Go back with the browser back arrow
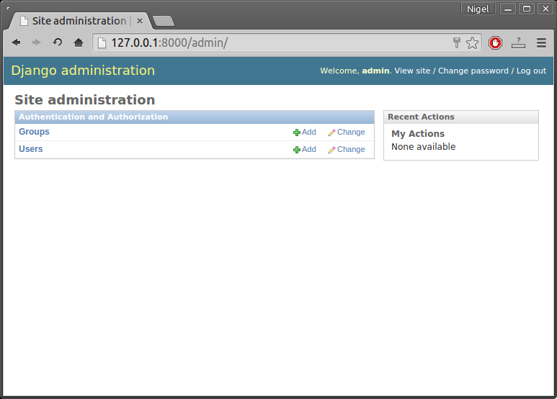This screenshot has width=557, height=399. (x=16, y=42)
